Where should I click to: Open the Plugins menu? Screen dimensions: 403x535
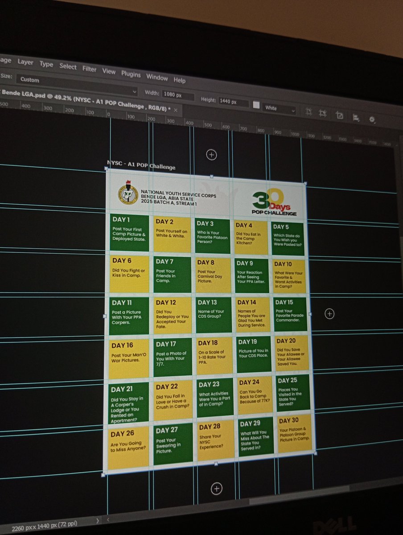(131, 74)
